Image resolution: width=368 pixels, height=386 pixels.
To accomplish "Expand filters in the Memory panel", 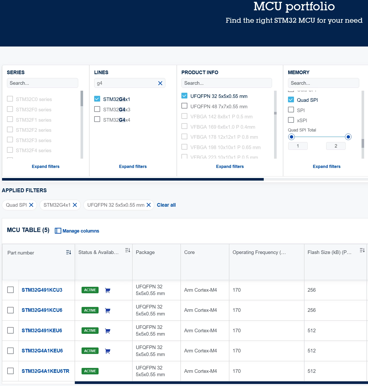I will [327, 167].
